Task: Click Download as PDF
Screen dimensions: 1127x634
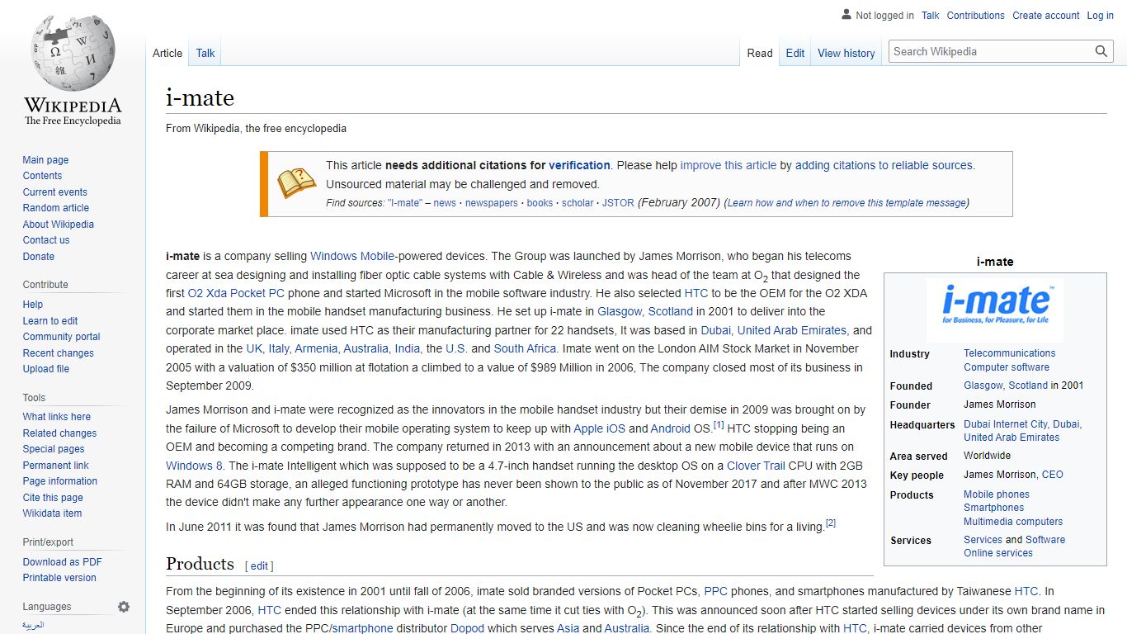Action: coord(62,562)
